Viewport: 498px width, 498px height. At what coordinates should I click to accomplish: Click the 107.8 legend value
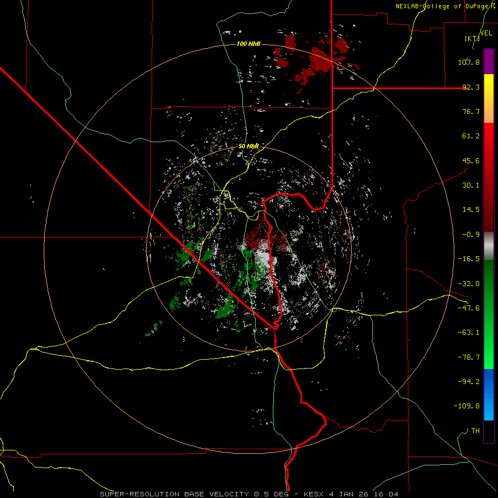pyautogui.click(x=469, y=62)
